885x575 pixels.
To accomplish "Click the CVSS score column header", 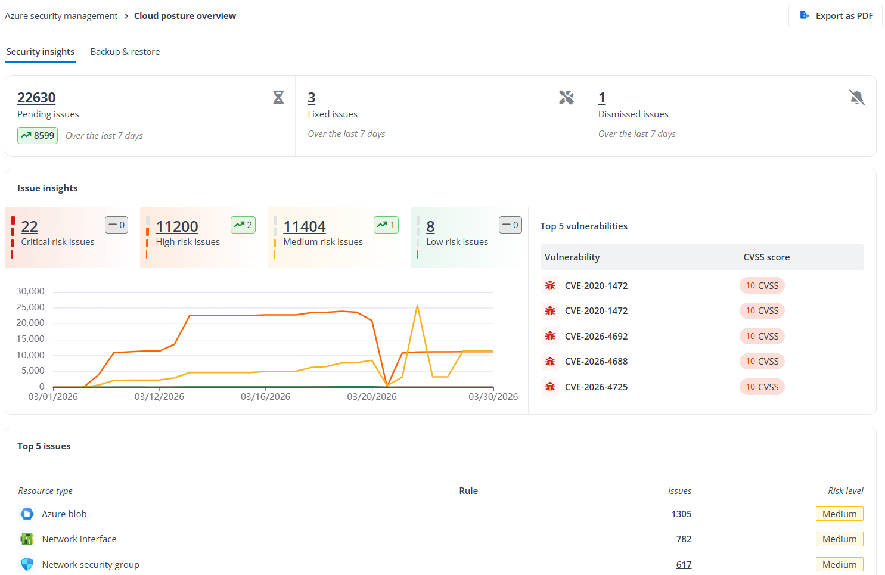I will point(766,257).
